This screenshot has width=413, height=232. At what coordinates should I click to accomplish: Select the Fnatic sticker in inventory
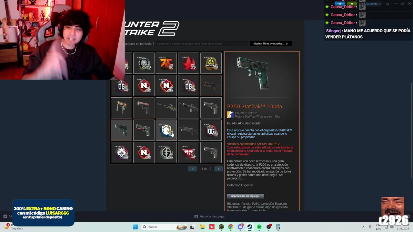(x=166, y=63)
